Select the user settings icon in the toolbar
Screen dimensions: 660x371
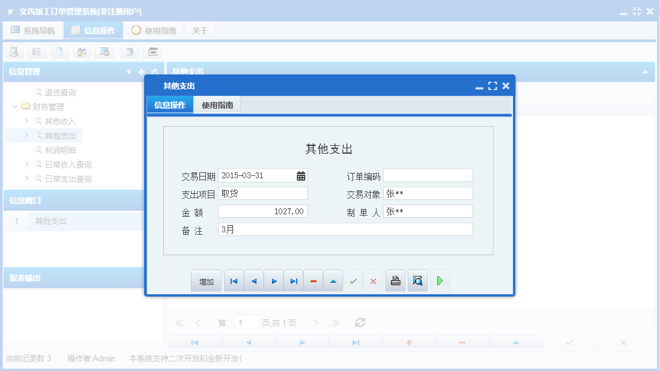coord(82,52)
